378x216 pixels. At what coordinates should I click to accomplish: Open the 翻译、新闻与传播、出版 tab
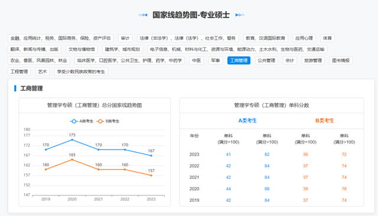34,49
